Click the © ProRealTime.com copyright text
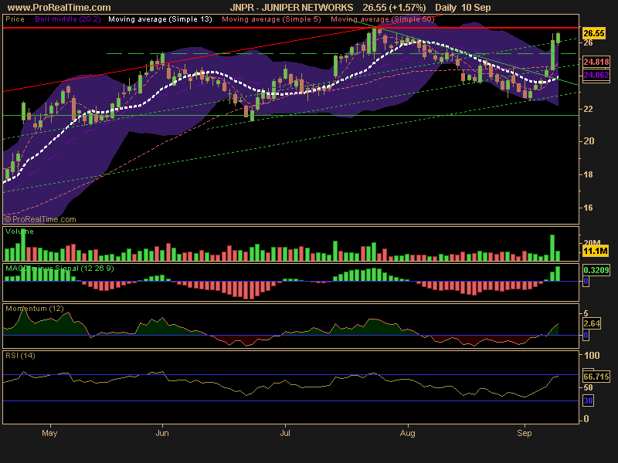The image size is (618, 463). coord(40,219)
